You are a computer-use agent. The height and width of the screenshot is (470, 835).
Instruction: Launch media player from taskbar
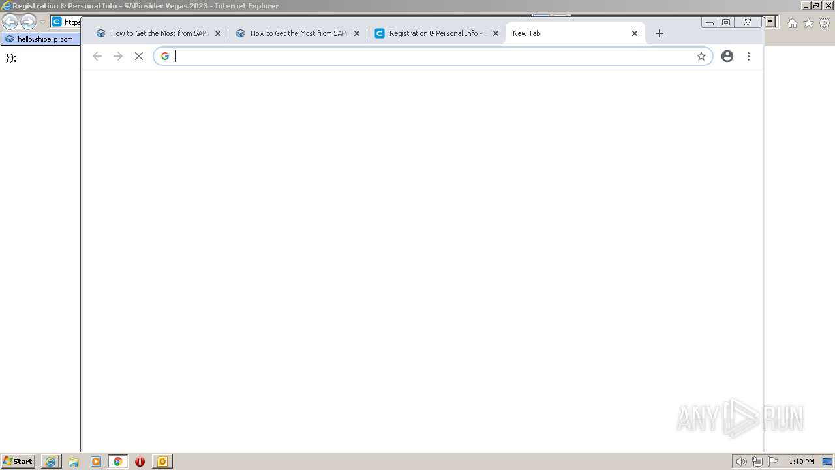(96, 462)
